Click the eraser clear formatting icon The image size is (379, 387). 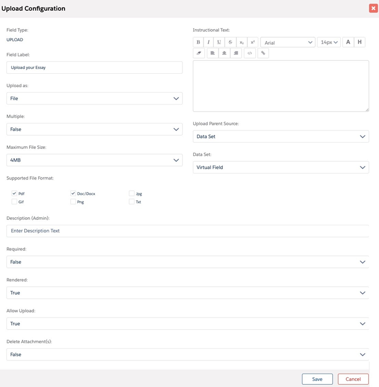199,53
